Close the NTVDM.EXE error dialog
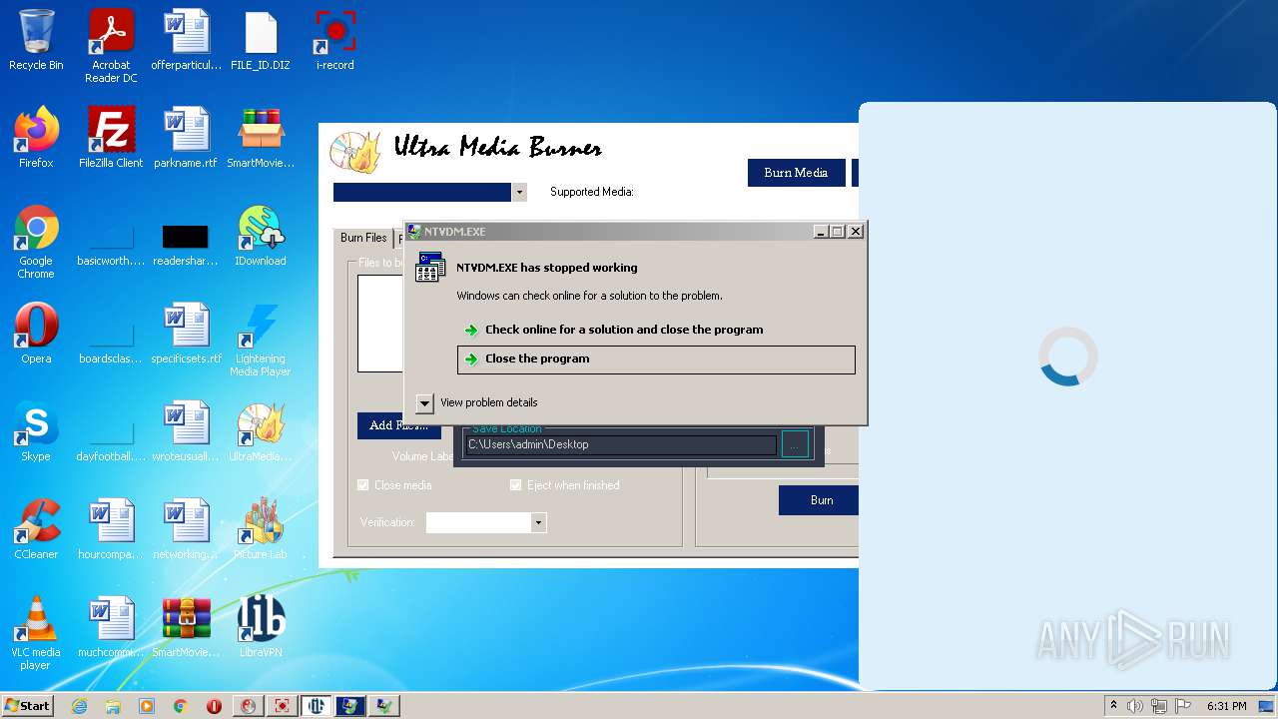The image size is (1278, 719). click(856, 232)
